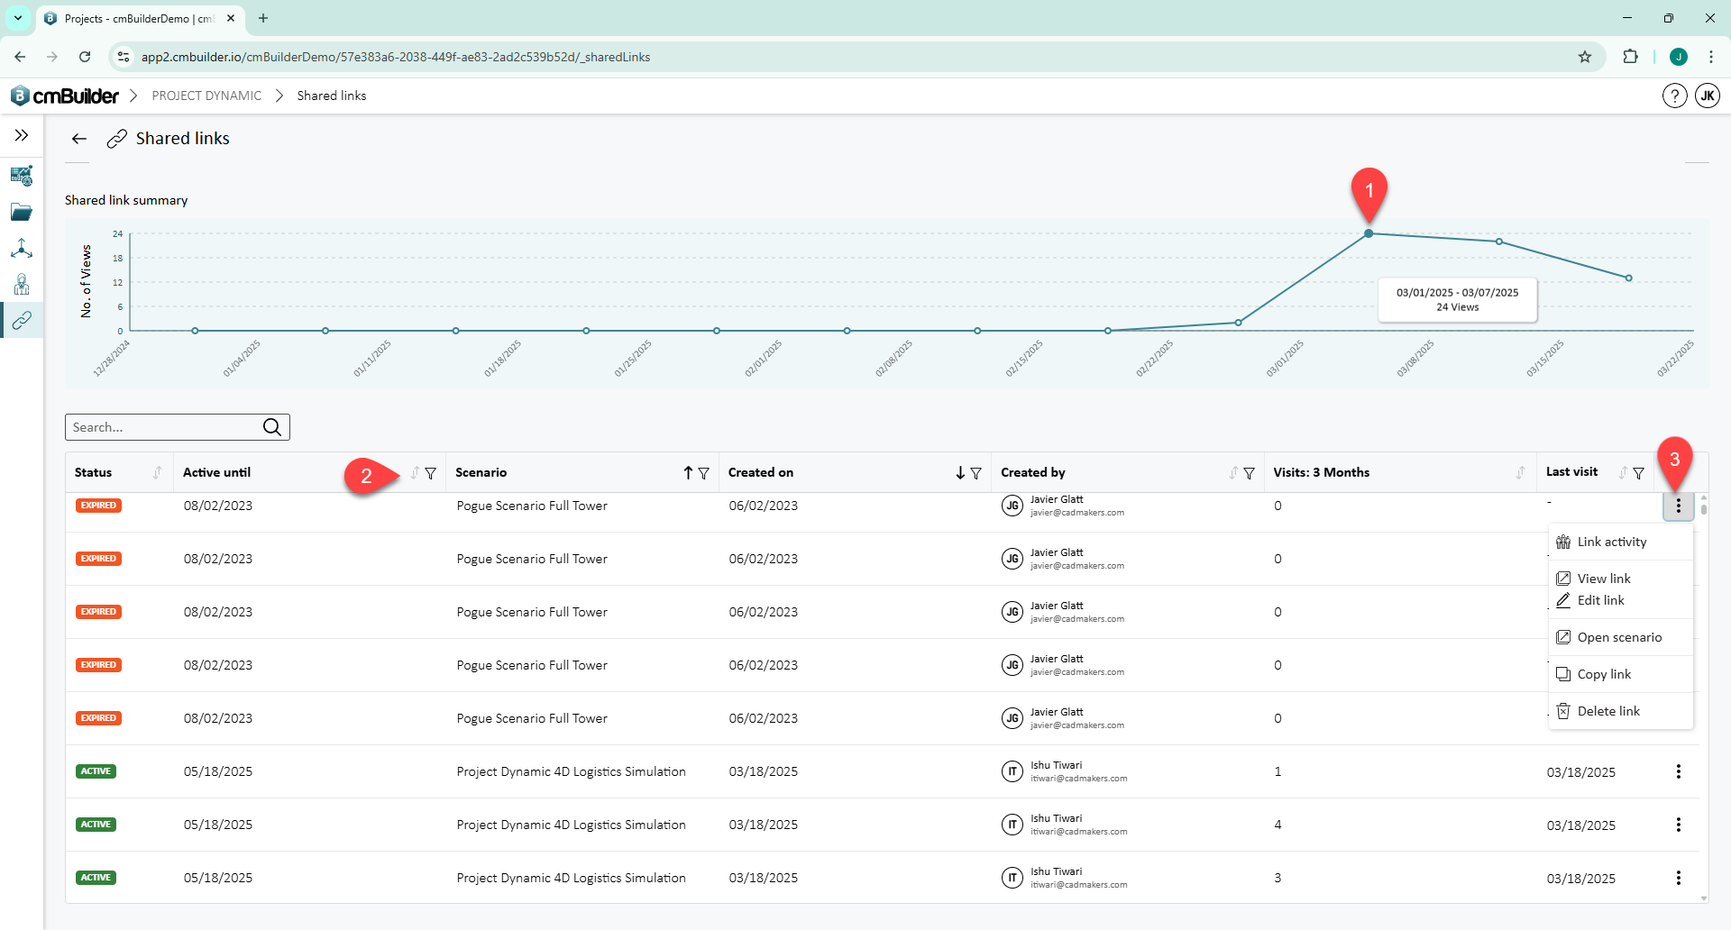Sort by Visits: 3 Months column
Screen dimensions: 1731x930
point(1520,472)
